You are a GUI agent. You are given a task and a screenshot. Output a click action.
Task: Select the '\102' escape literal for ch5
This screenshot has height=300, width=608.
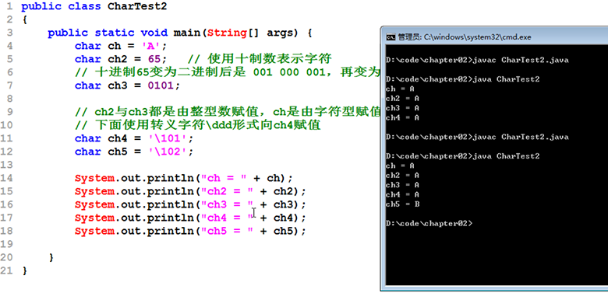168,152
